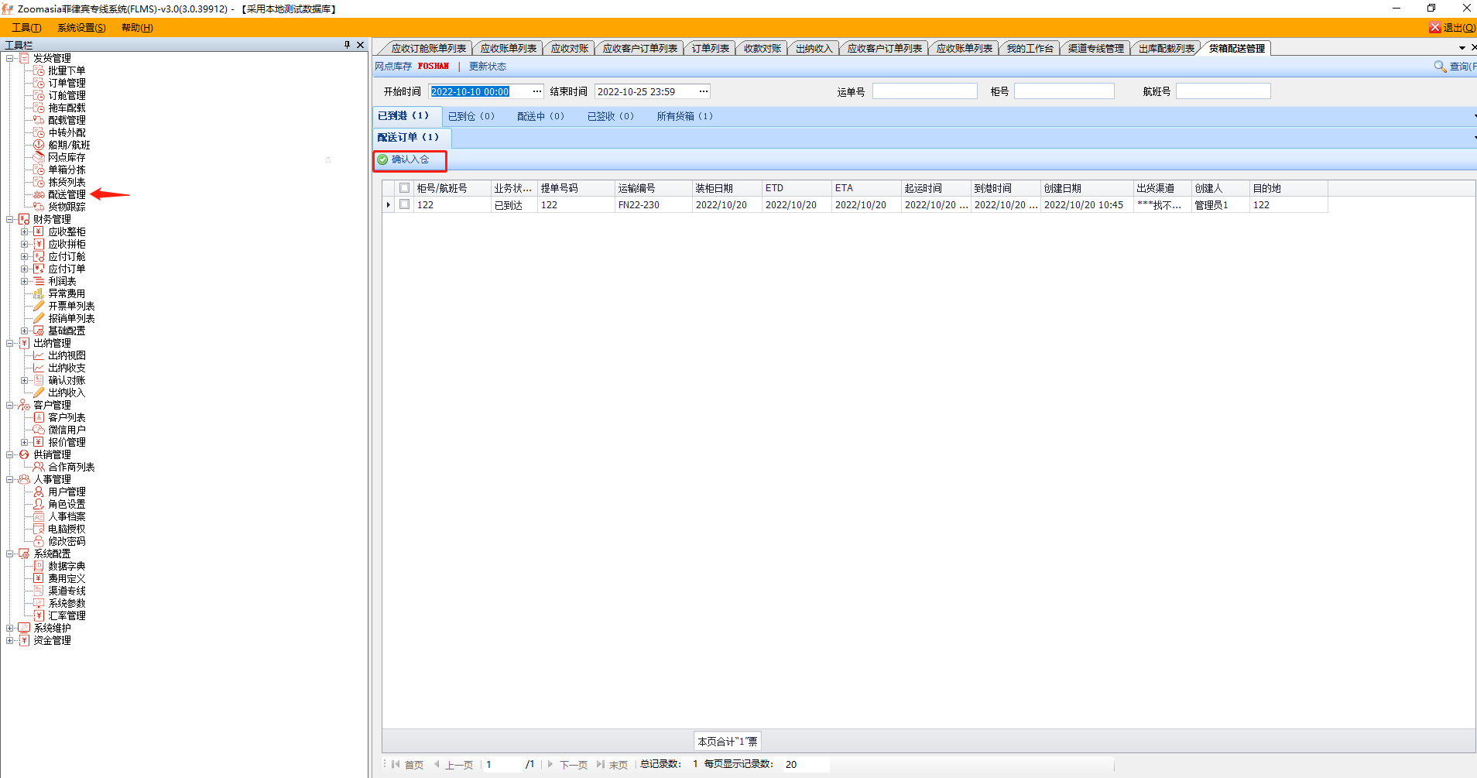The height and width of the screenshot is (778, 1477).
Task: Switch to the 我的工作台 tab
Action: tap(1029, 48)
